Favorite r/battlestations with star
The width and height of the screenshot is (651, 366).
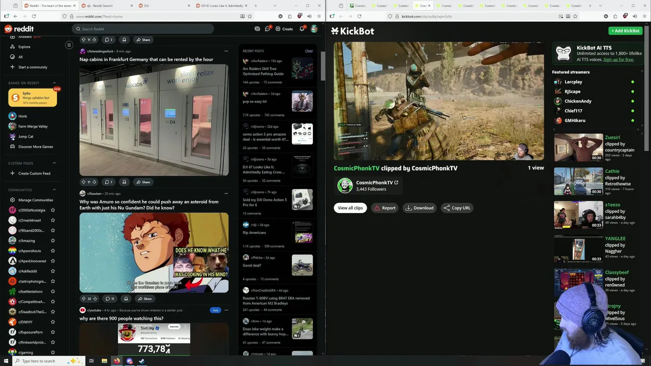[53, 291]
